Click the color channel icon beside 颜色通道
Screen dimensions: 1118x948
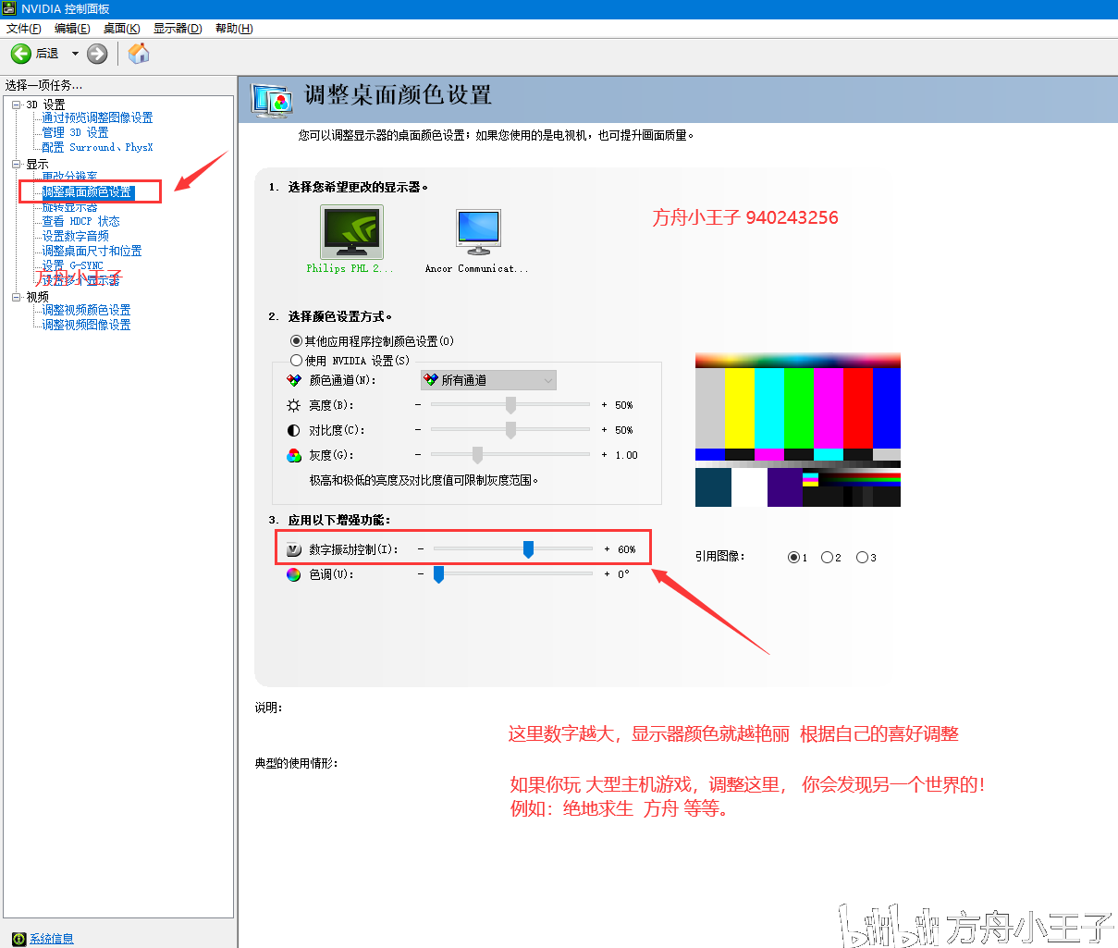[x=294, y=380]
